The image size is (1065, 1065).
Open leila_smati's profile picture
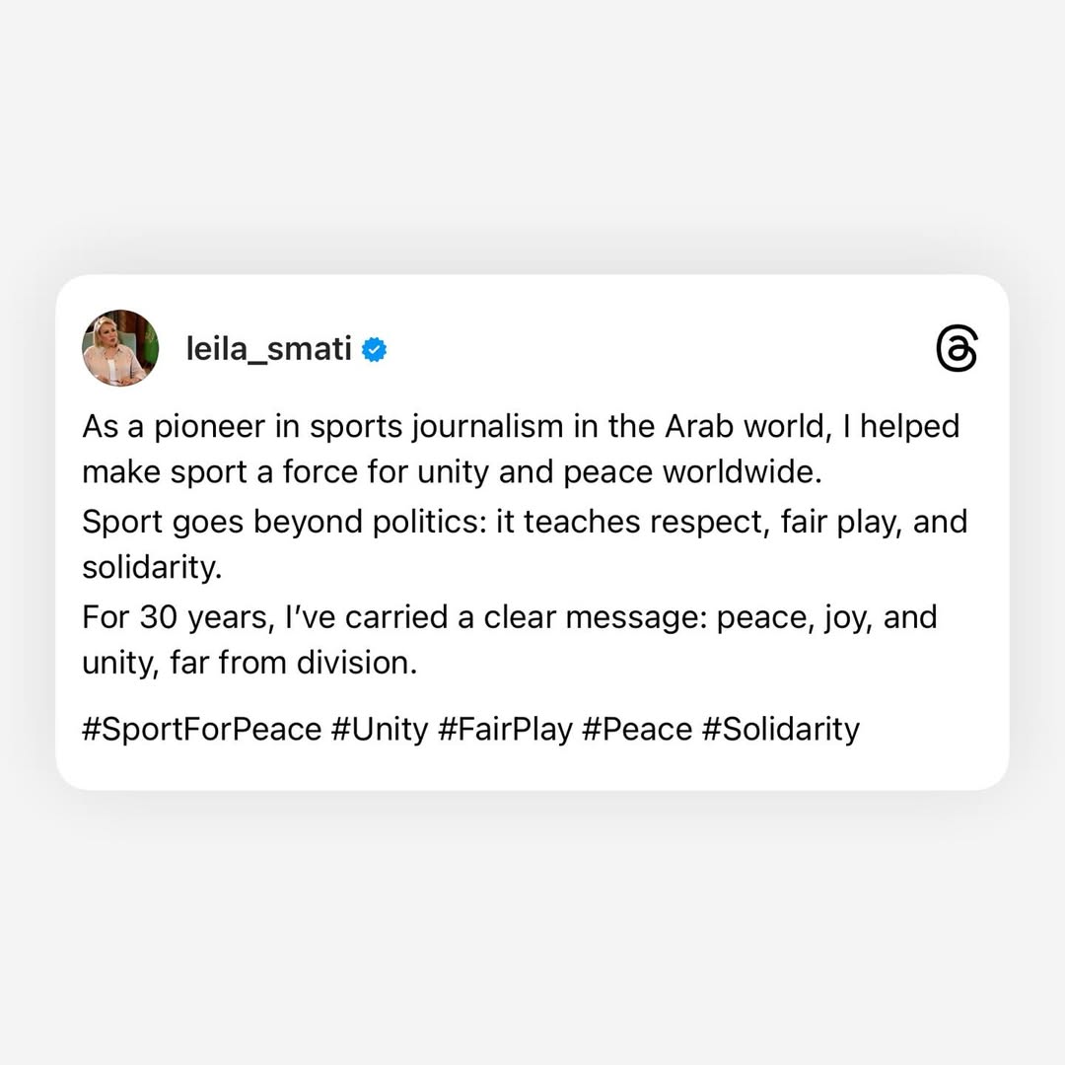(120, 348)
